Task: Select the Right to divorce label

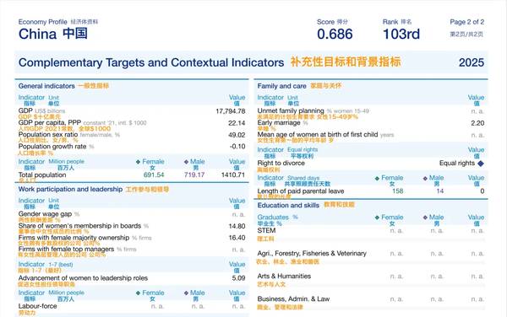Action: (281, 163)
